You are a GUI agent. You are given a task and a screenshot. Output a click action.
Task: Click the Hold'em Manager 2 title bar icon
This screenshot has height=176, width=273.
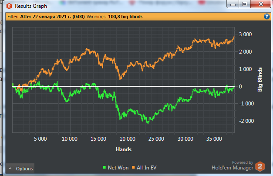tap(9, 6)
